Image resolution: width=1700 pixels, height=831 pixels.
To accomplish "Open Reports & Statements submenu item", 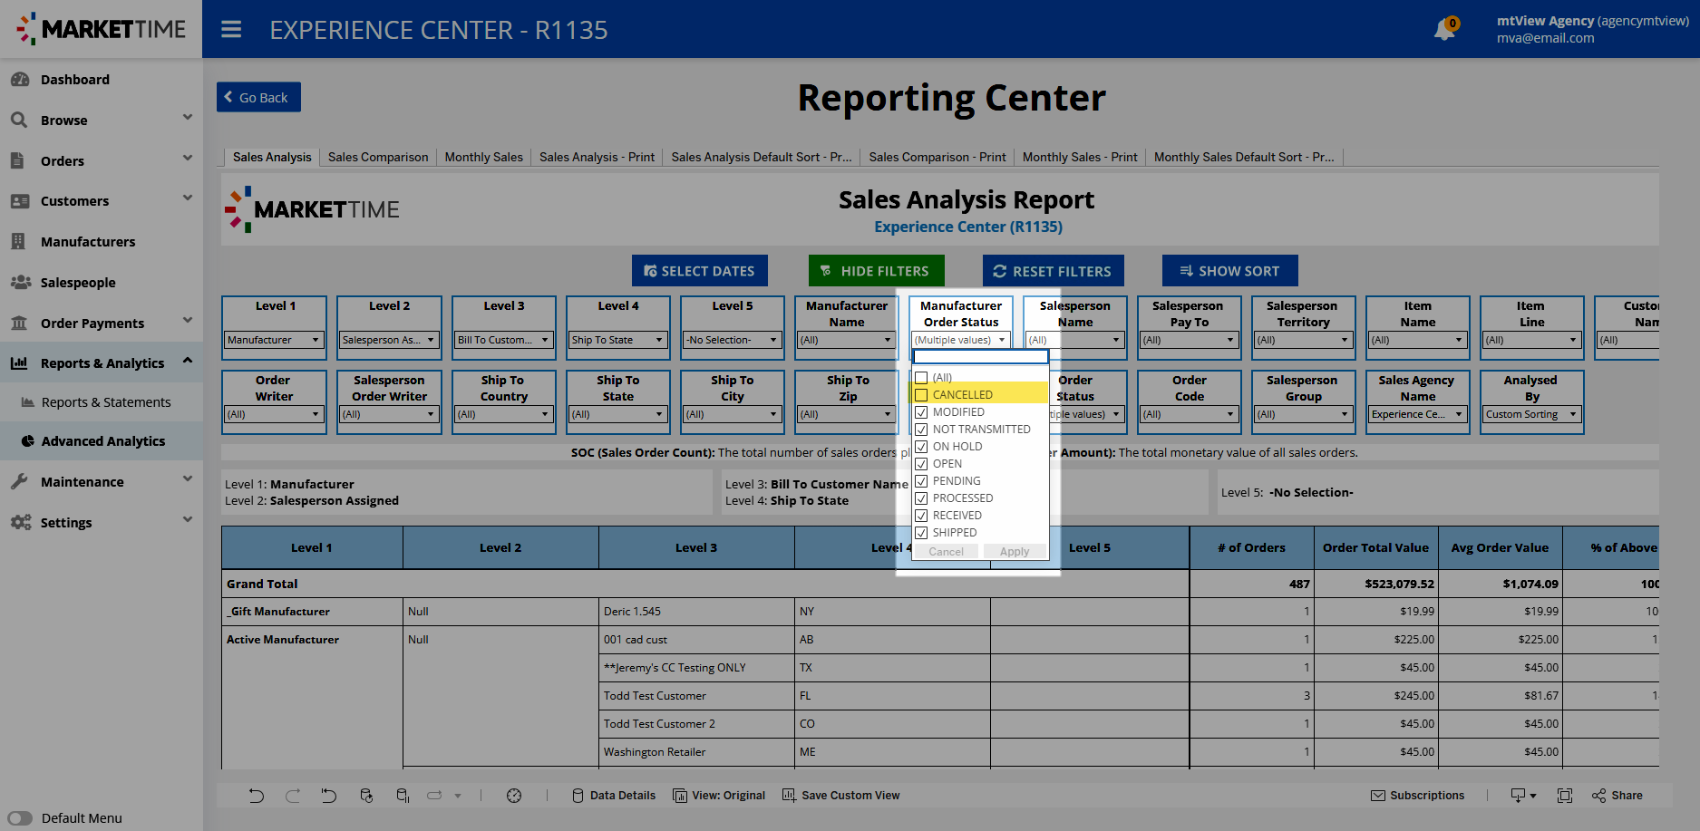I will pyautogui.click(x=106, y=402).
